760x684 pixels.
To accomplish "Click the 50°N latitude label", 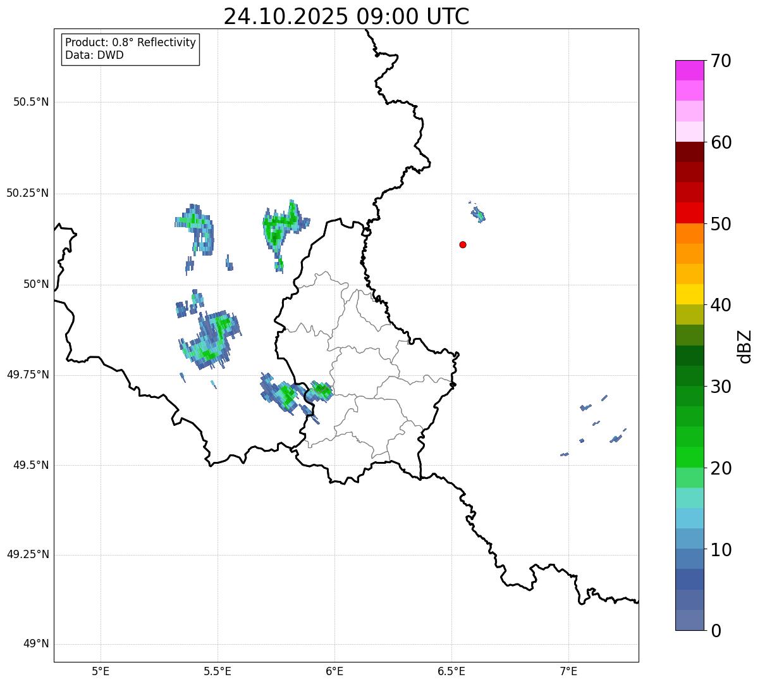I will (36, 284).
